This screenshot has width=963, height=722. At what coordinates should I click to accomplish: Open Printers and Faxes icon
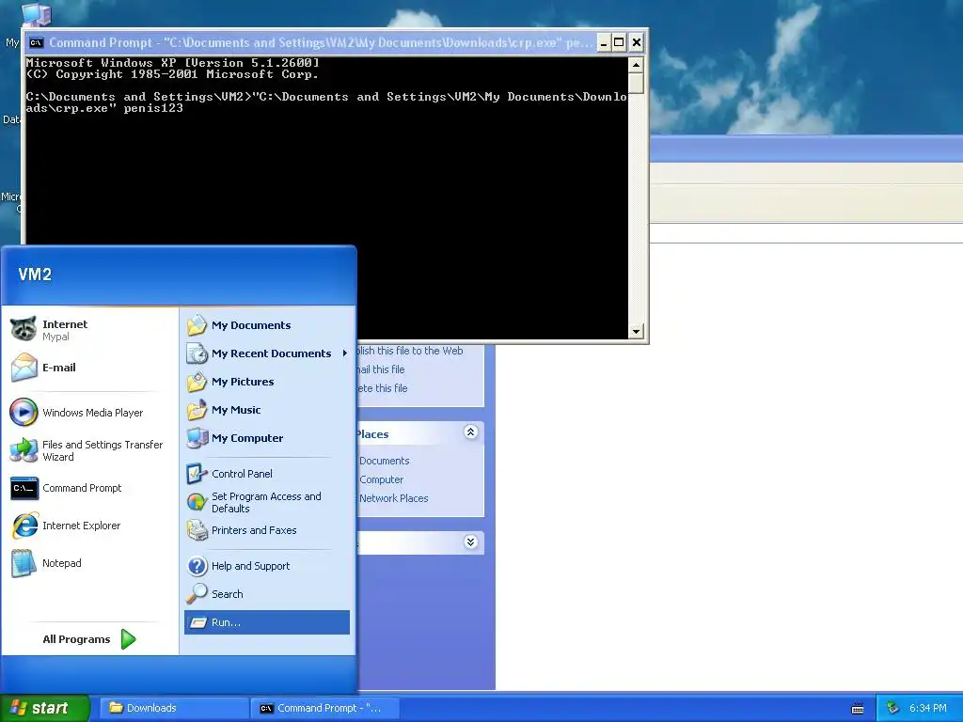197,530
